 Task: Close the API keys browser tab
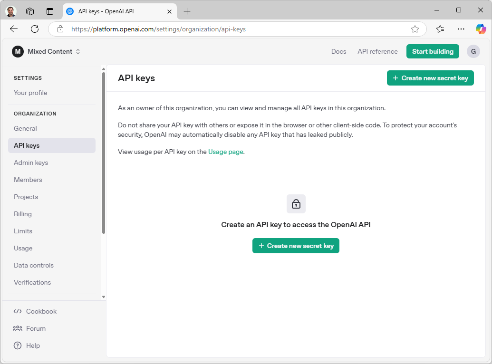point(169,11)
